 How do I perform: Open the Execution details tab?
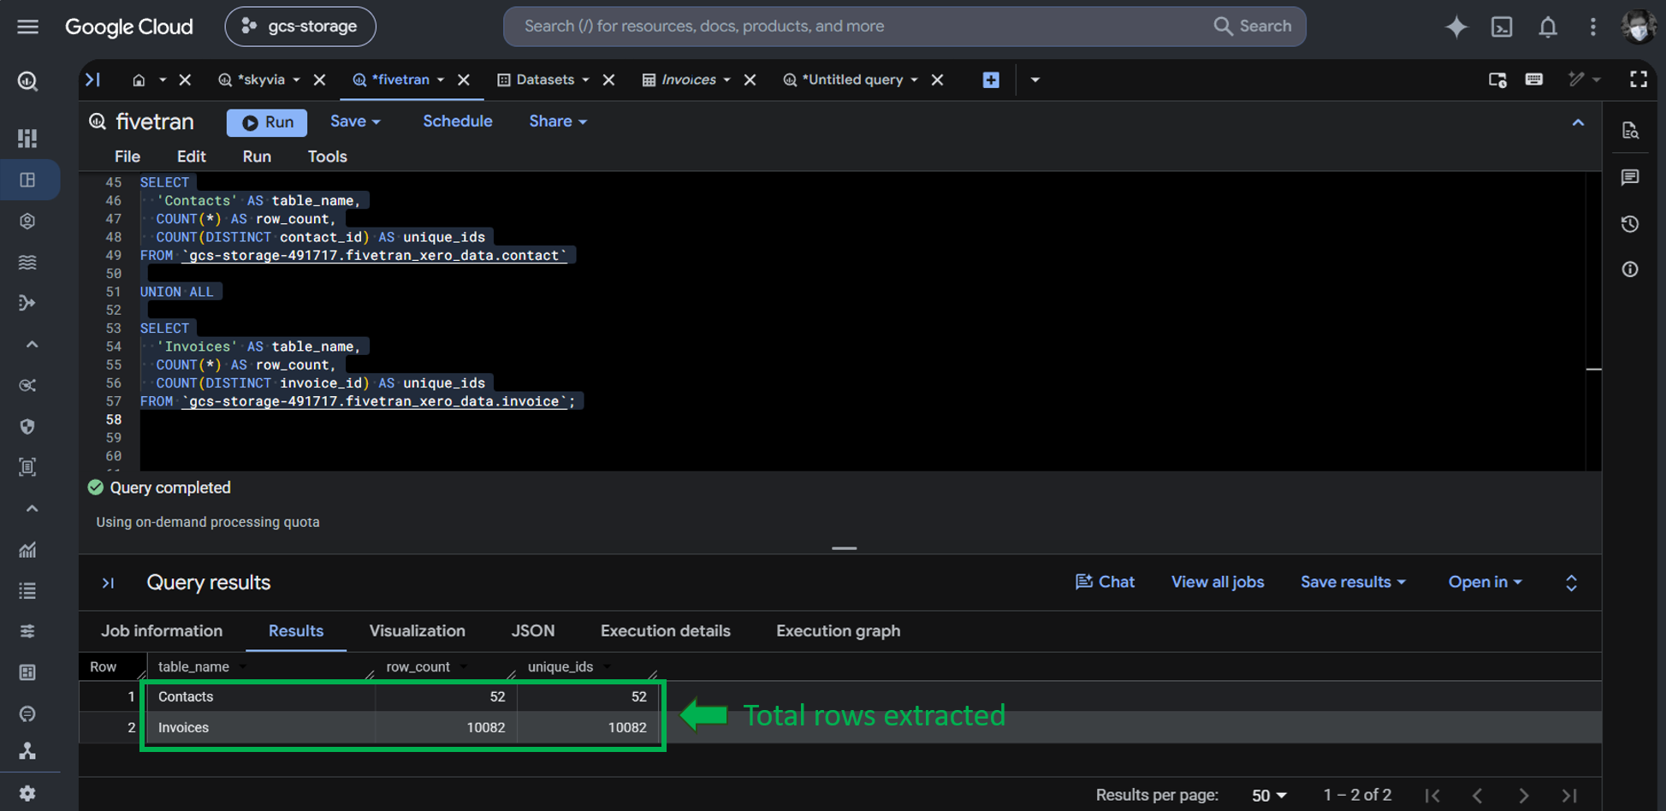(x=665, y=631)
